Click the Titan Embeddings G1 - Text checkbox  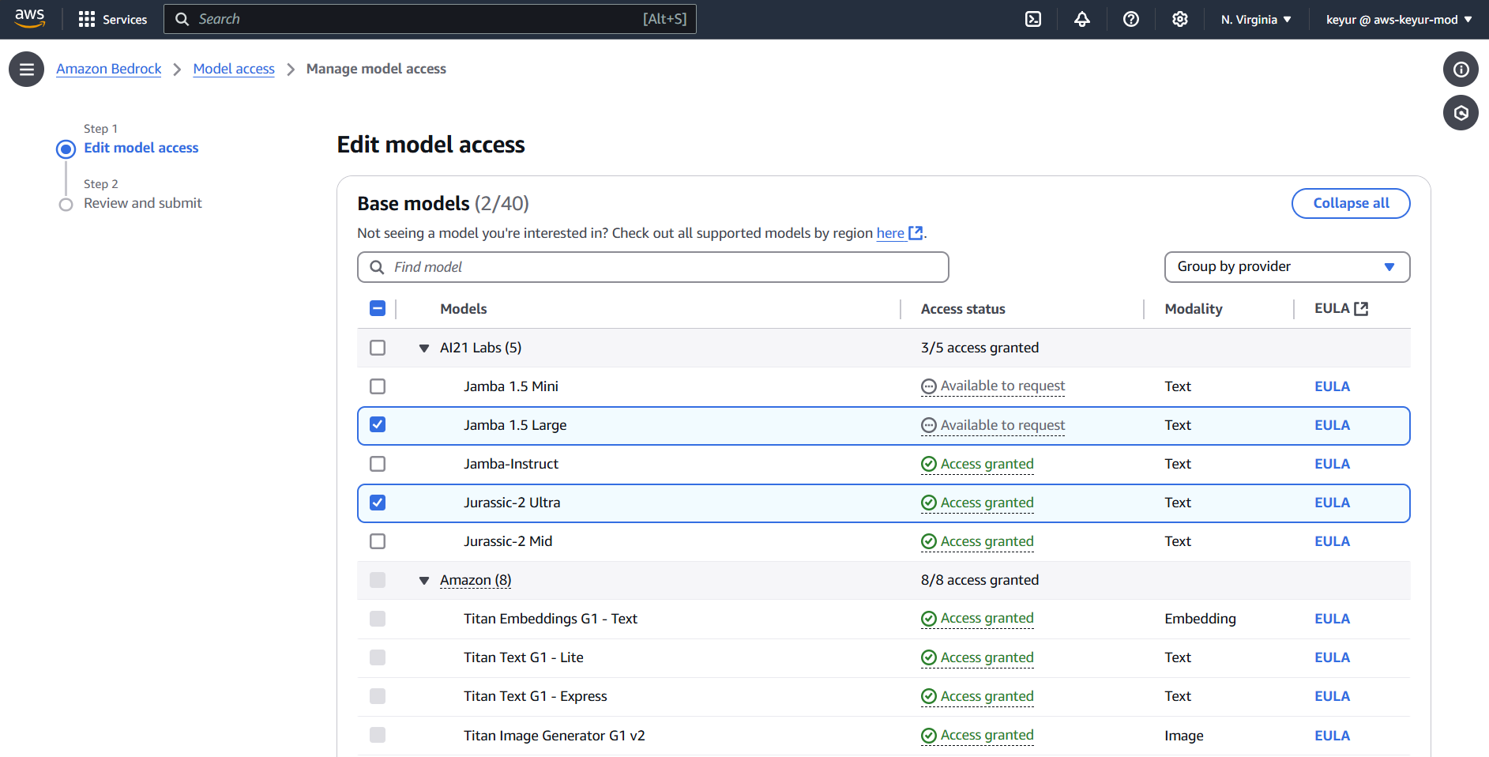point(378,619)
